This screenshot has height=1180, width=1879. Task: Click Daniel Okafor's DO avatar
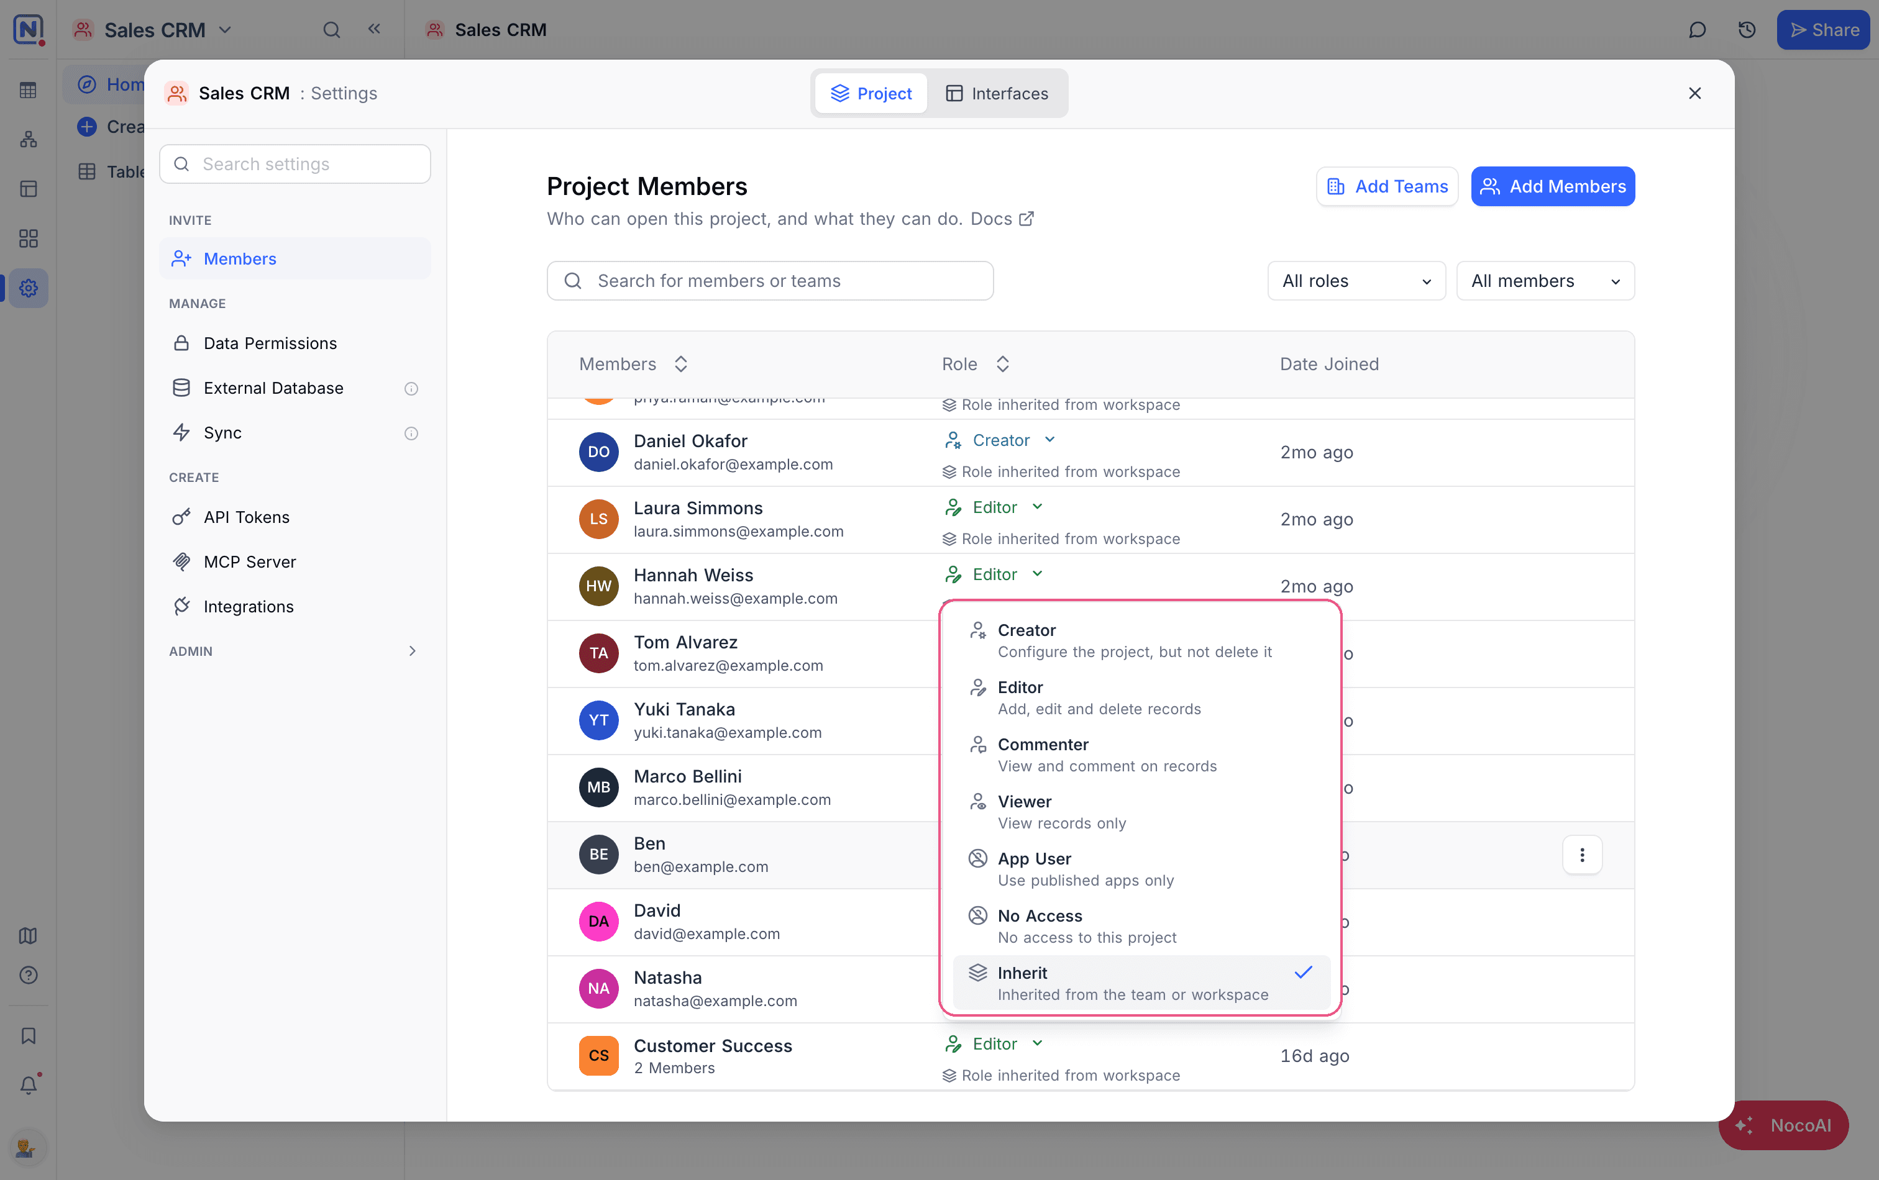point(598,452)
